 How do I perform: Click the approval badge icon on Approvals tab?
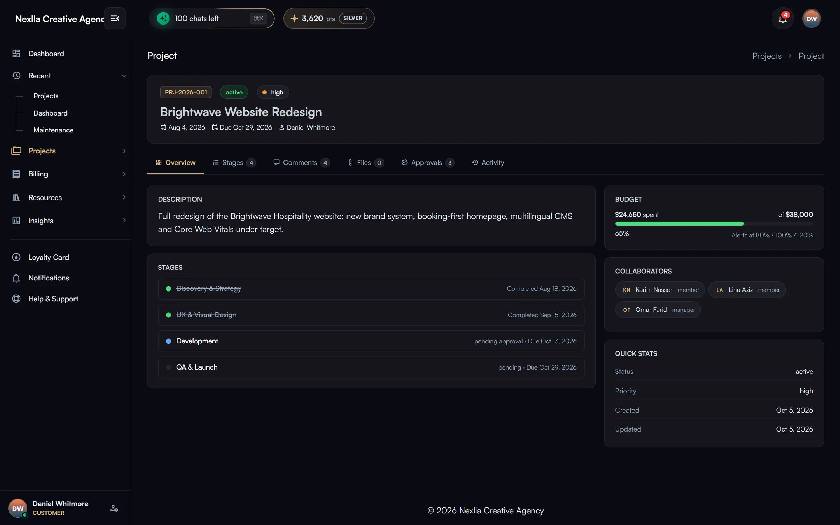pyautogui.click(x=405, y=162)
